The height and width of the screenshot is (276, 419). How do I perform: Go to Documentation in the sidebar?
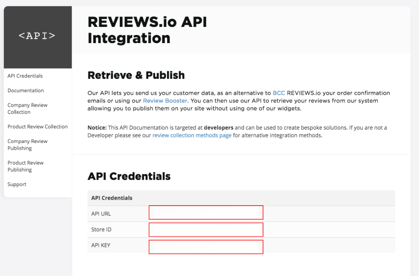tap(26, 90)
